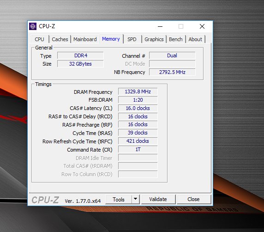The width and height of the screenshot is (264, 232).
Task: Click the CPU-Z title text
Action: click(47, 26)
